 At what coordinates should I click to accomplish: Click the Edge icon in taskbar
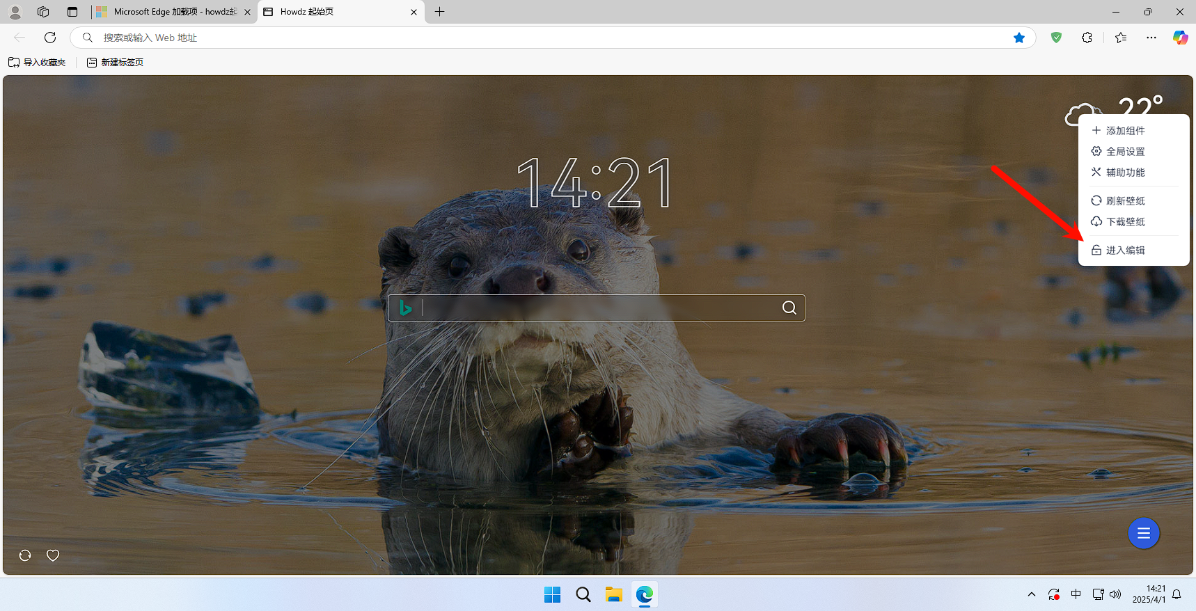point(644,594)
